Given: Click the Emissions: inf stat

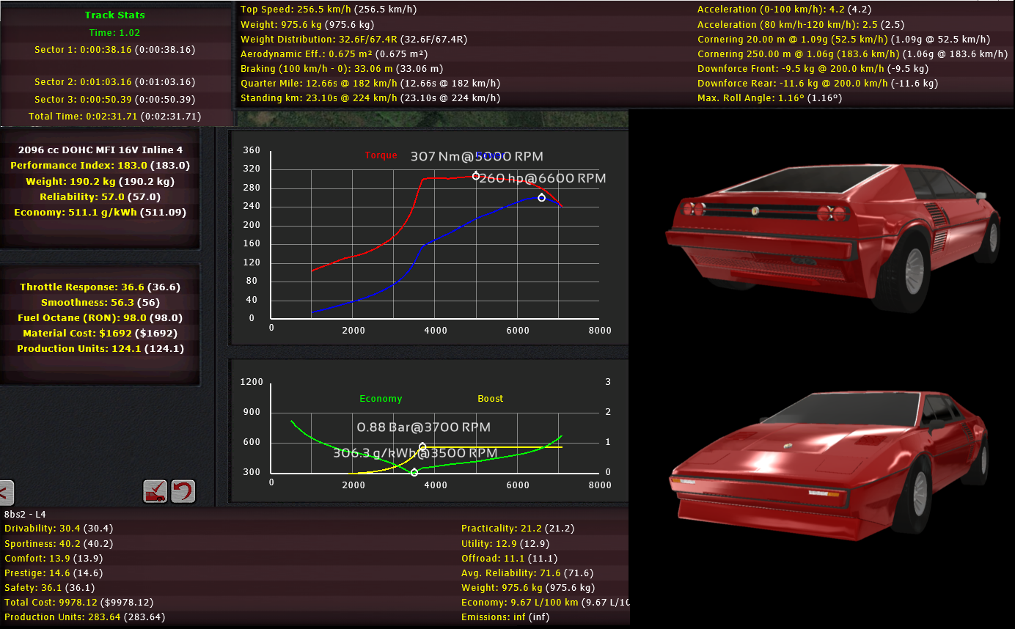Looking at the screenshot, I should coord(505,617).
